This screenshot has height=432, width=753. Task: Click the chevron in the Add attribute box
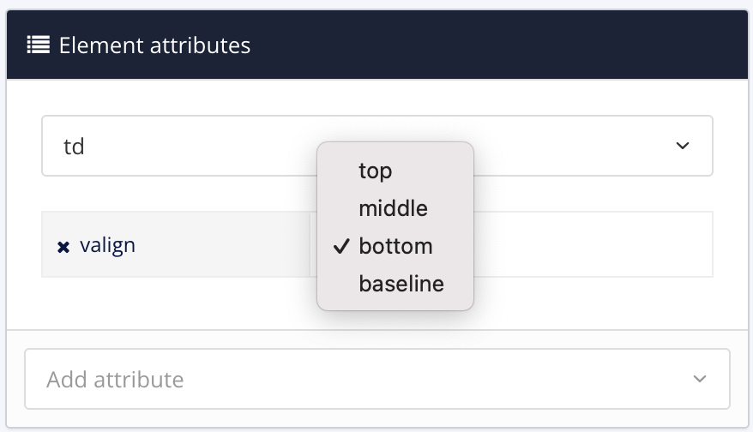point(700,379)
